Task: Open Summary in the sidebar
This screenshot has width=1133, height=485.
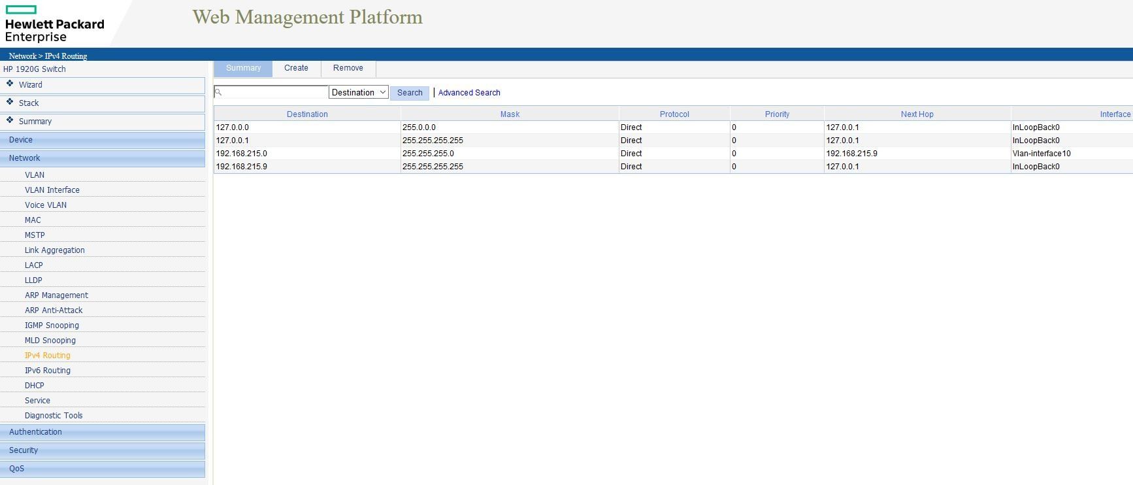Action: tap(103, 122)
